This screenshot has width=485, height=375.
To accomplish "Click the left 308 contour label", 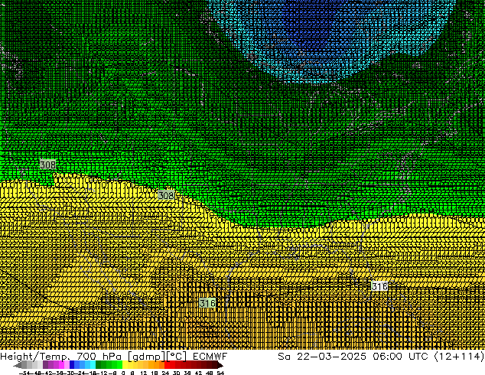I will [x=47, y=165].
